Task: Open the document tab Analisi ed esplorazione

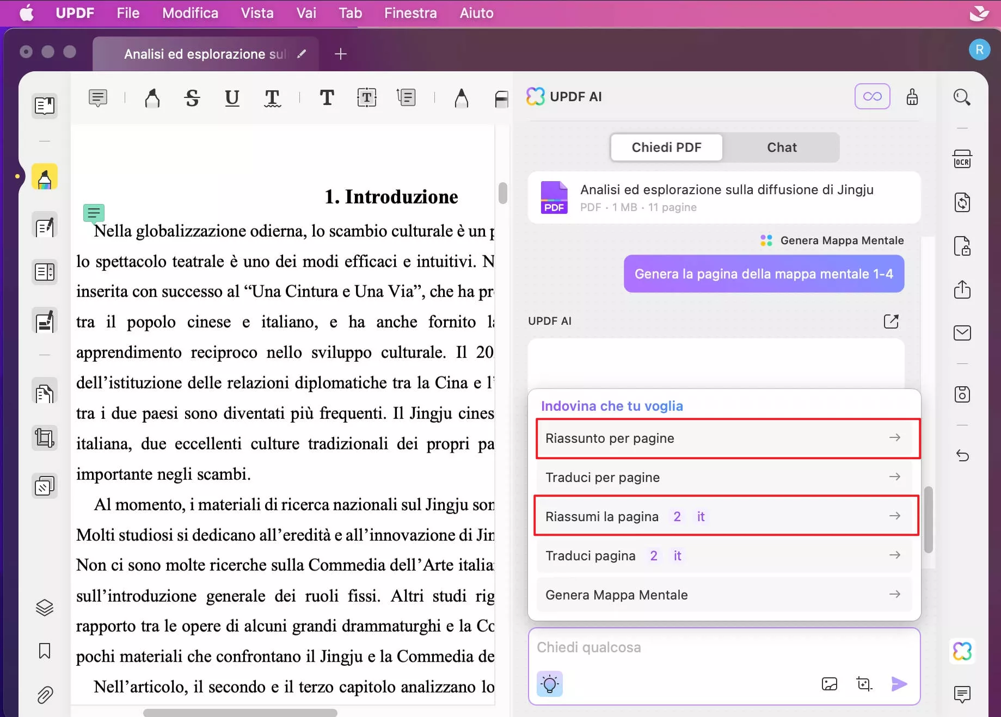Action: pos(205,54)
